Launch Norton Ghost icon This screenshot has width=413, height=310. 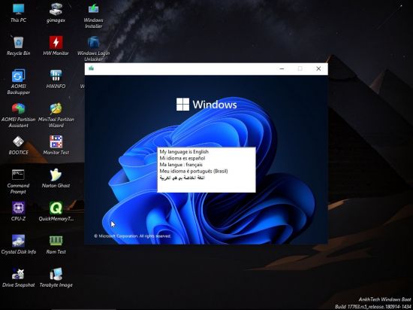click(x=56, y=178)
